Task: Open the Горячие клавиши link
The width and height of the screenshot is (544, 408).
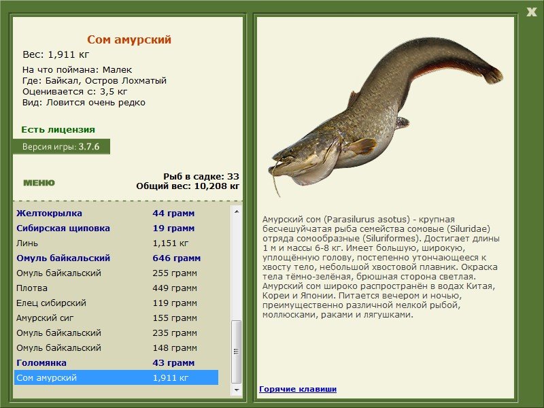Action: 297,389
